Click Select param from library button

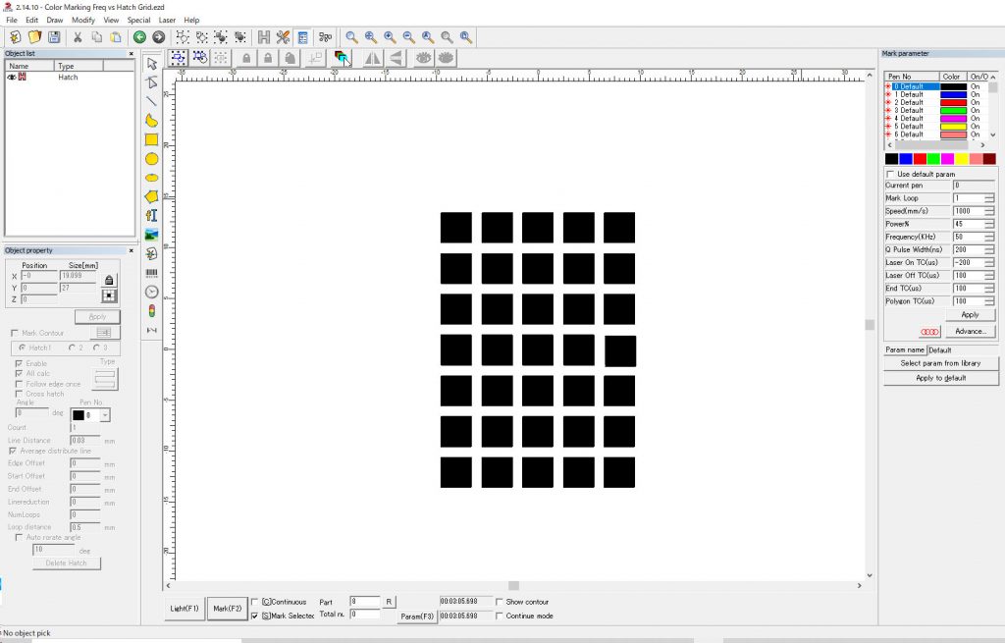pos(940,363)
